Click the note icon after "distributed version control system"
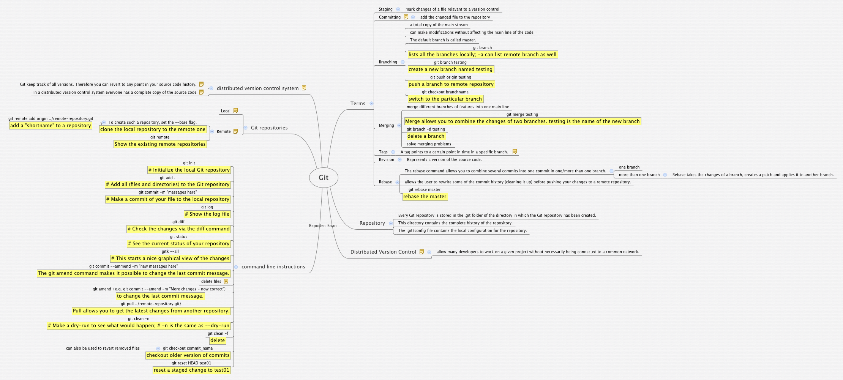This screenshot has width=843, height=380. click(x=303, y=88)
